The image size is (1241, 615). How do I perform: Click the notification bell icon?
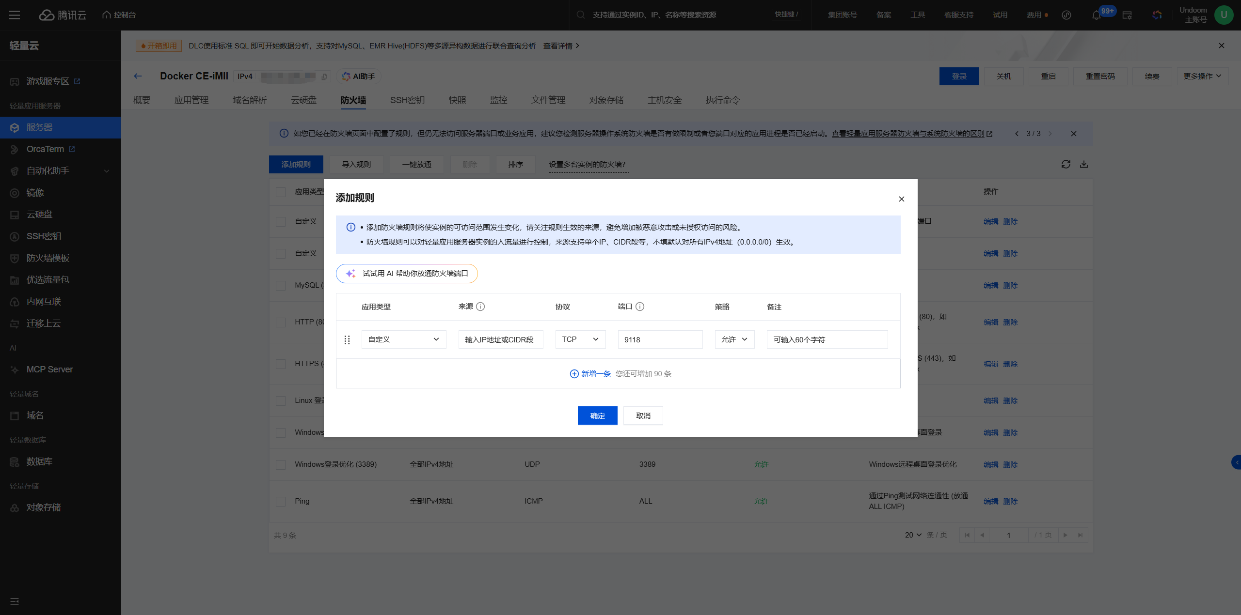pyautogui.click(x=1096, y=15)
